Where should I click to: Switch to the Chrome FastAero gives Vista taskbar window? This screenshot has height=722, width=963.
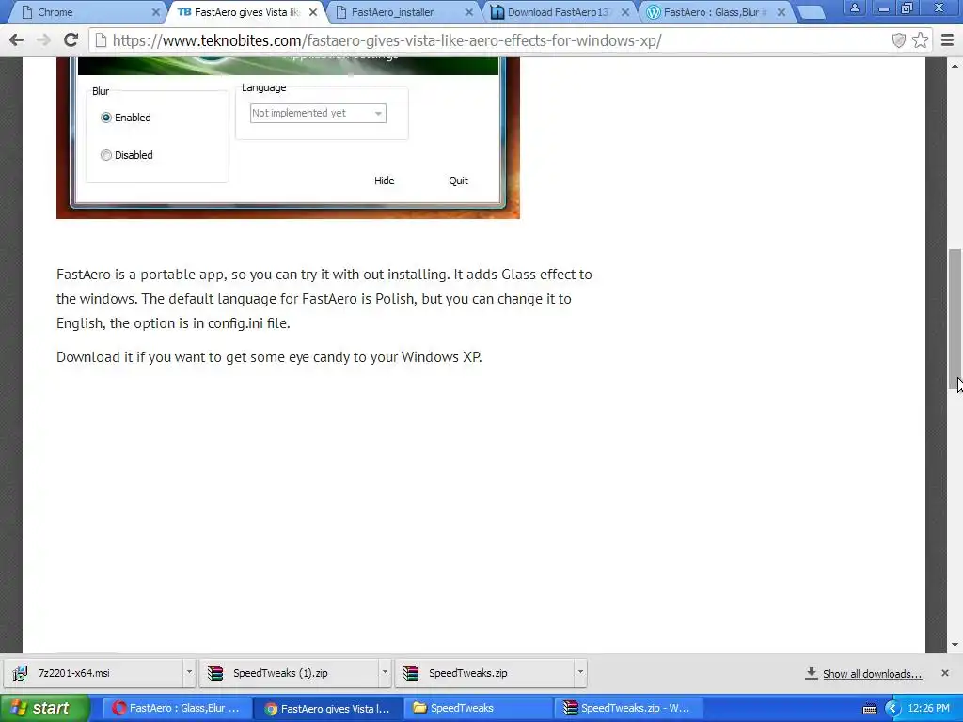pyautogui.click(x=328, y=709)
